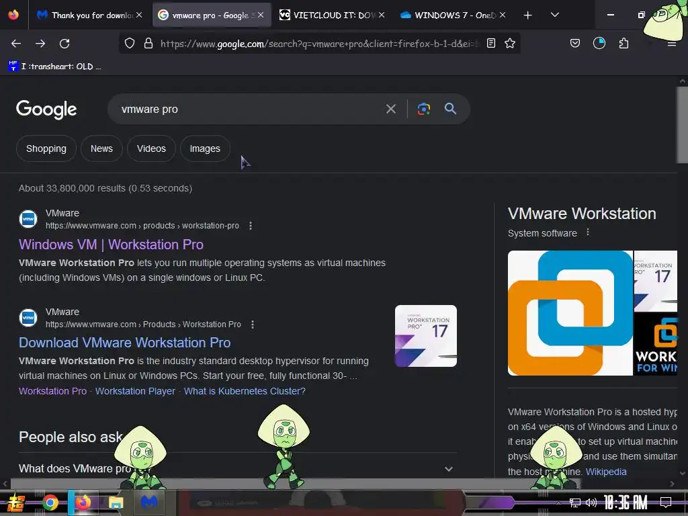The height and width of the screenshot is (516, 688).
Task: Close the Thank you for downloading tab
Action: pyautogui.click(x=139, y=15)
